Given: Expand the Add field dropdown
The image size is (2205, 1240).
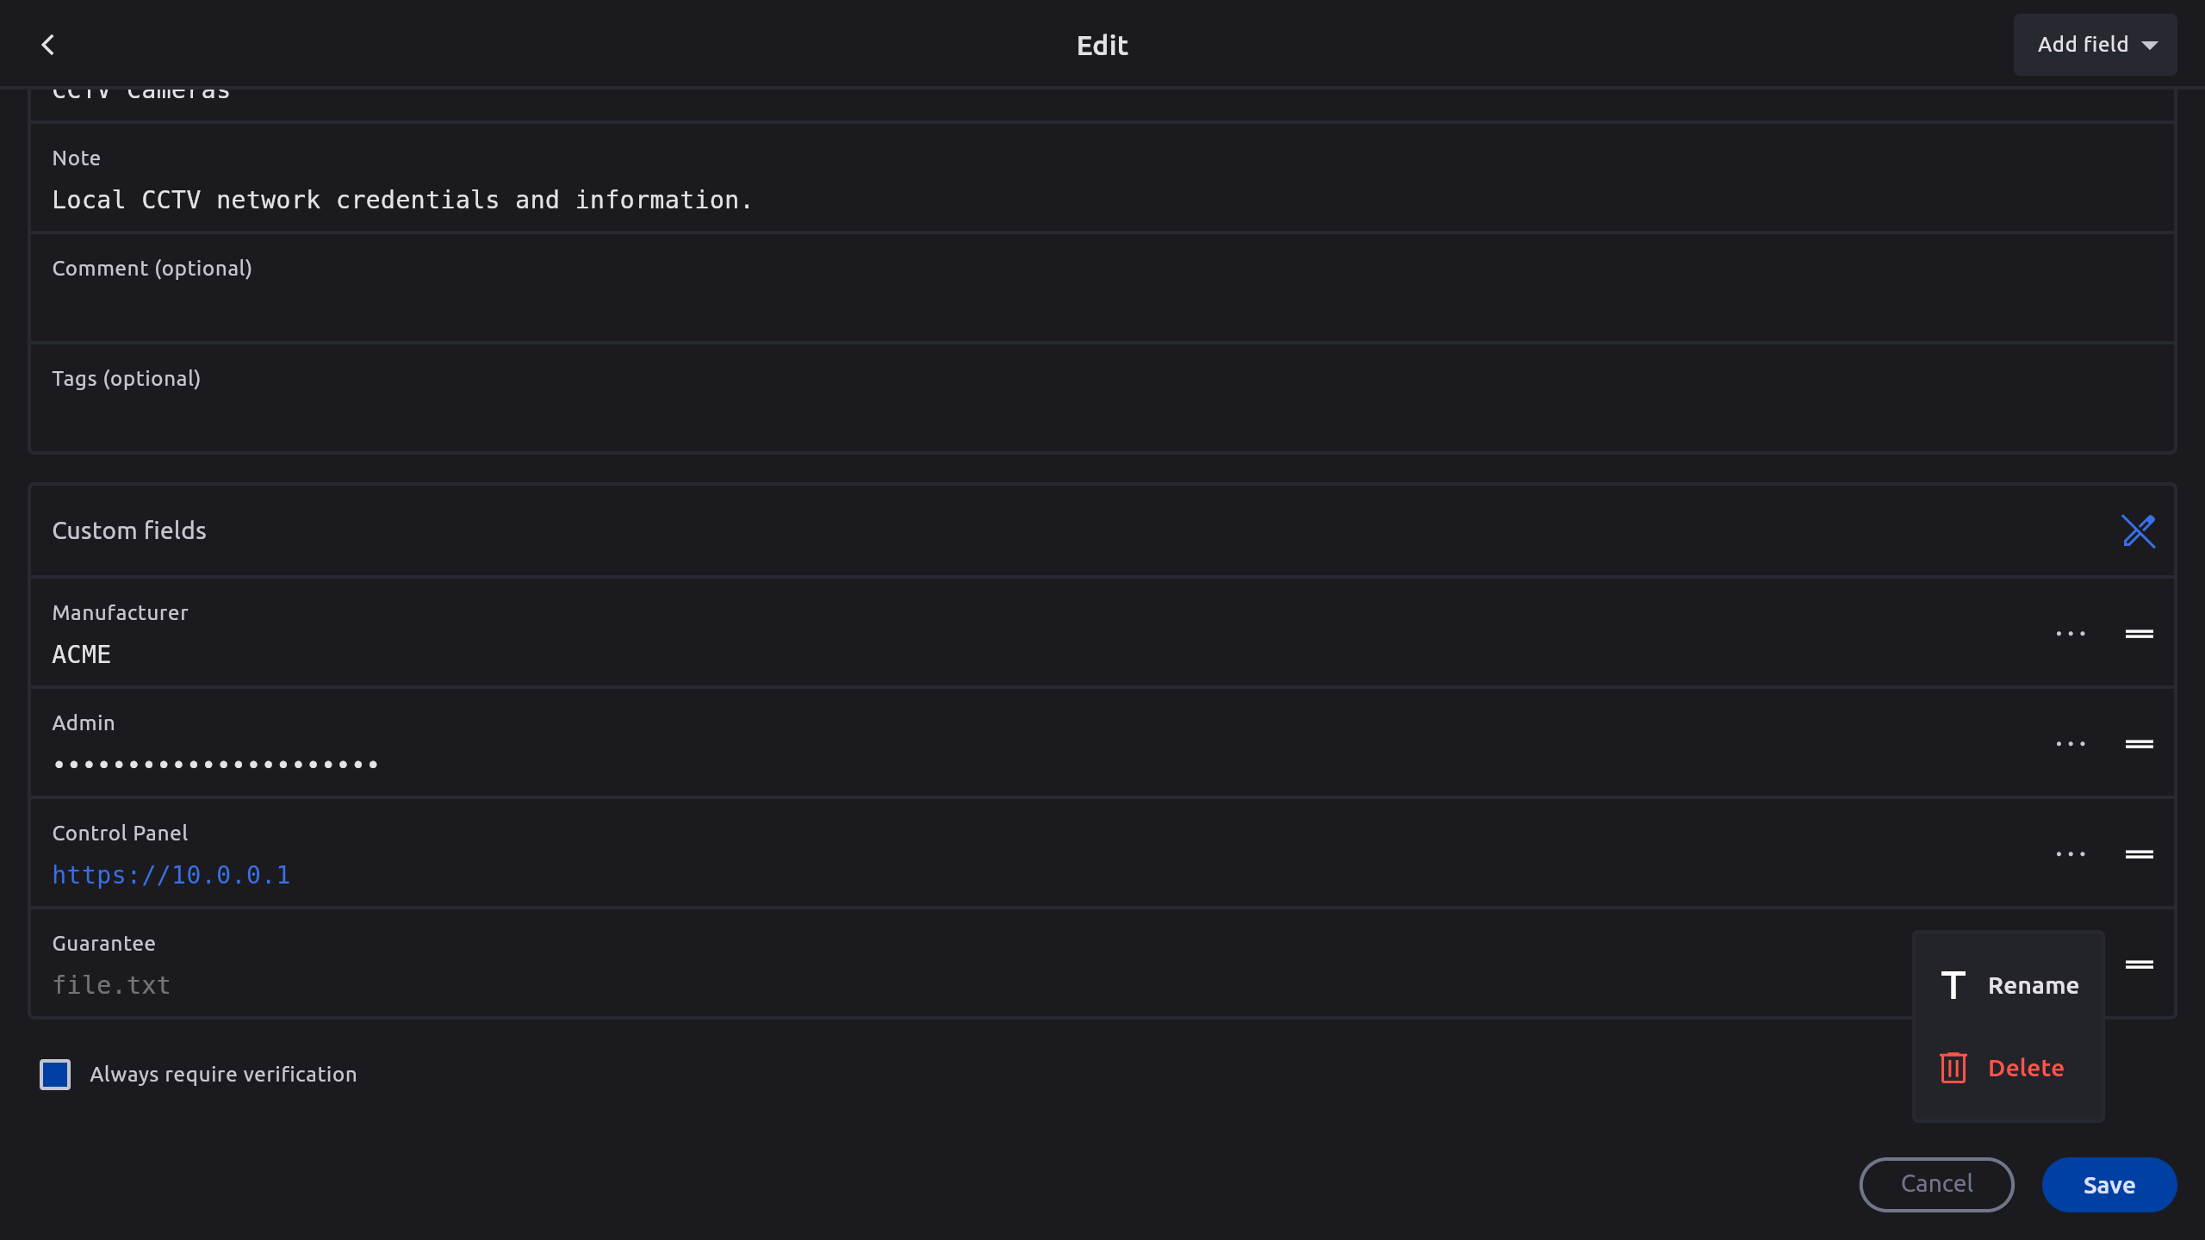Looking at the screenshot, I should [x=2095, y=45].
